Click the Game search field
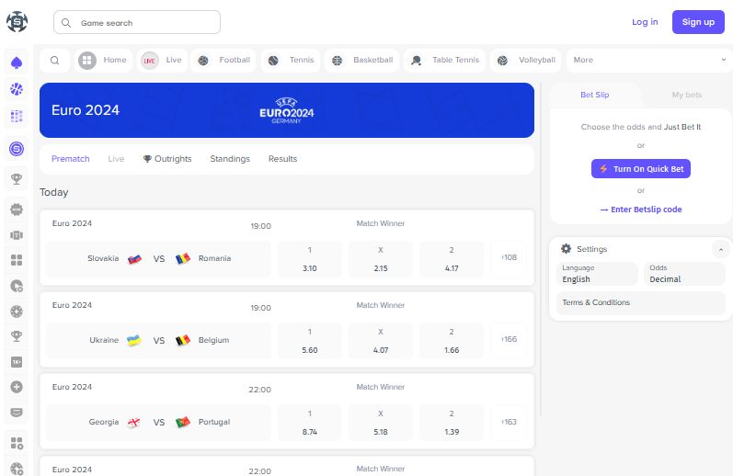This screenshot has height=476, width=733. pos(137,22)
